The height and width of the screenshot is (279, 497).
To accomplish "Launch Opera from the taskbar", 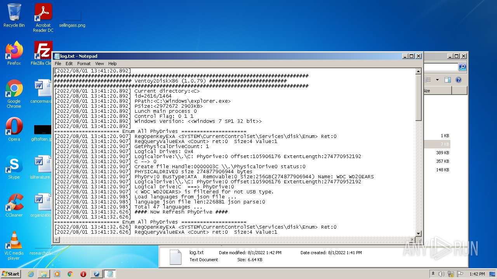I will (x=83, y=274).
